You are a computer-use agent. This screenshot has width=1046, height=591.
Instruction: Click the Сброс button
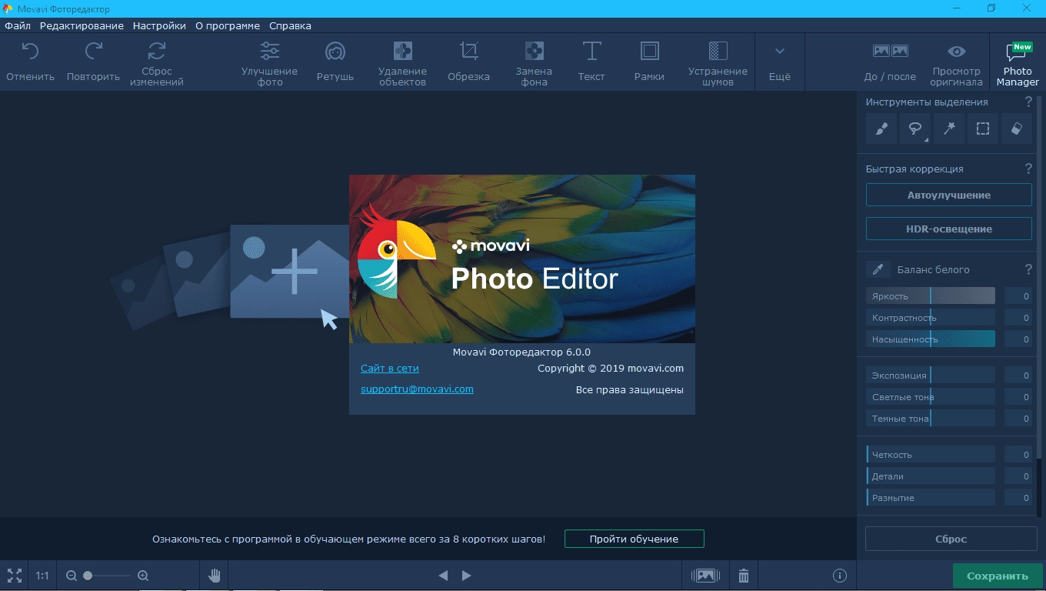coord(951,539)
